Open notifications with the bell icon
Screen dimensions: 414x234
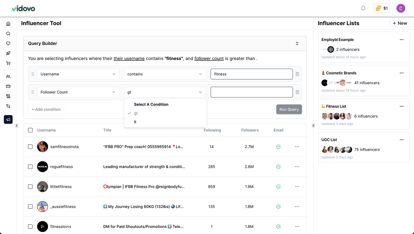[x=363, y=8]
